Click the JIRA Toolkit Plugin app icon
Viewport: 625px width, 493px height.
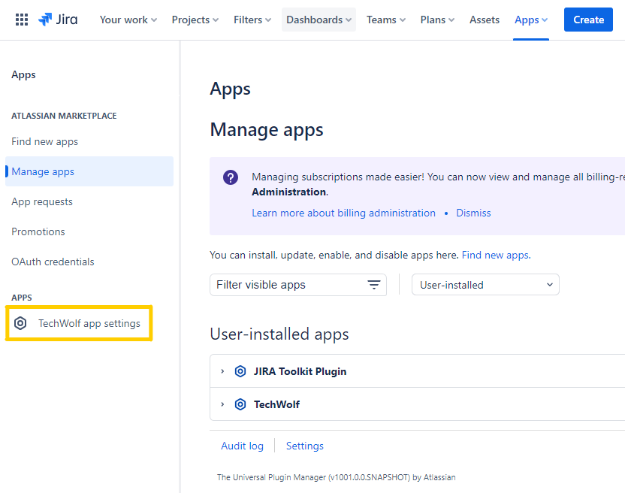point(240,371)
